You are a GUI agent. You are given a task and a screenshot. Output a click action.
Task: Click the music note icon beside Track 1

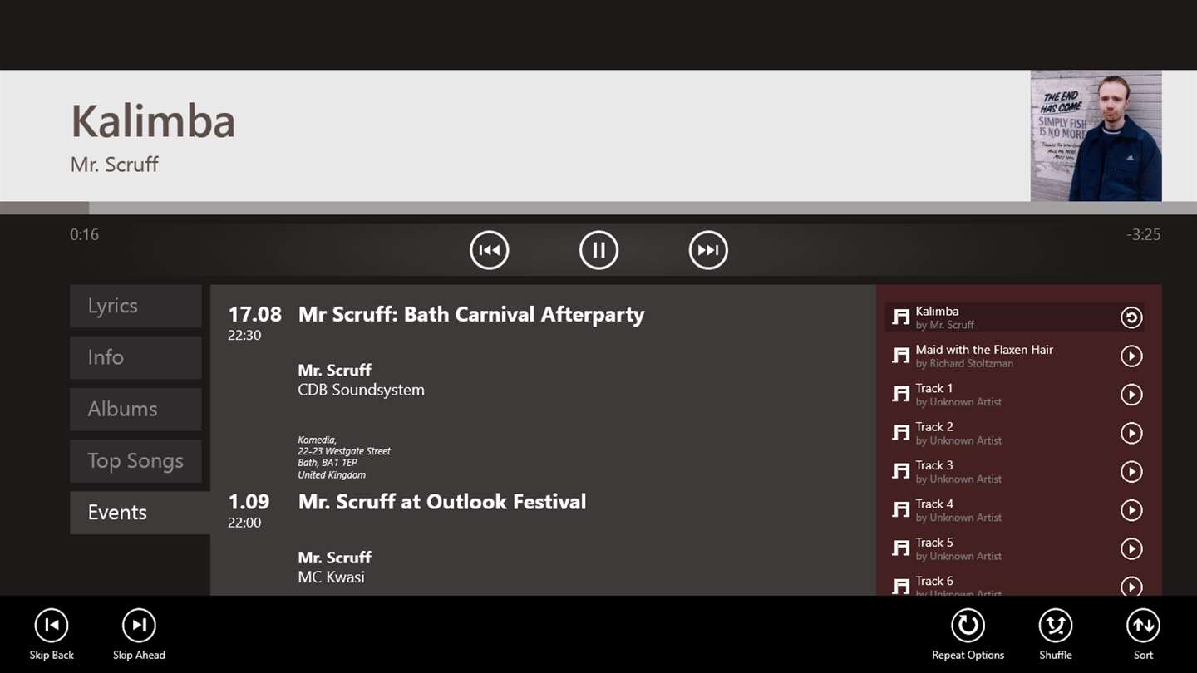tap(900, 395)
